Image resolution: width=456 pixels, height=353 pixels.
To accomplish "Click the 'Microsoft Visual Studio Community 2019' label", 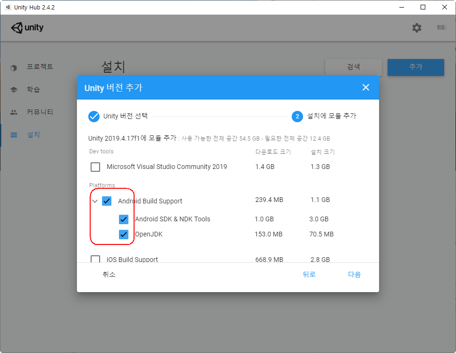I will point(167,167).
